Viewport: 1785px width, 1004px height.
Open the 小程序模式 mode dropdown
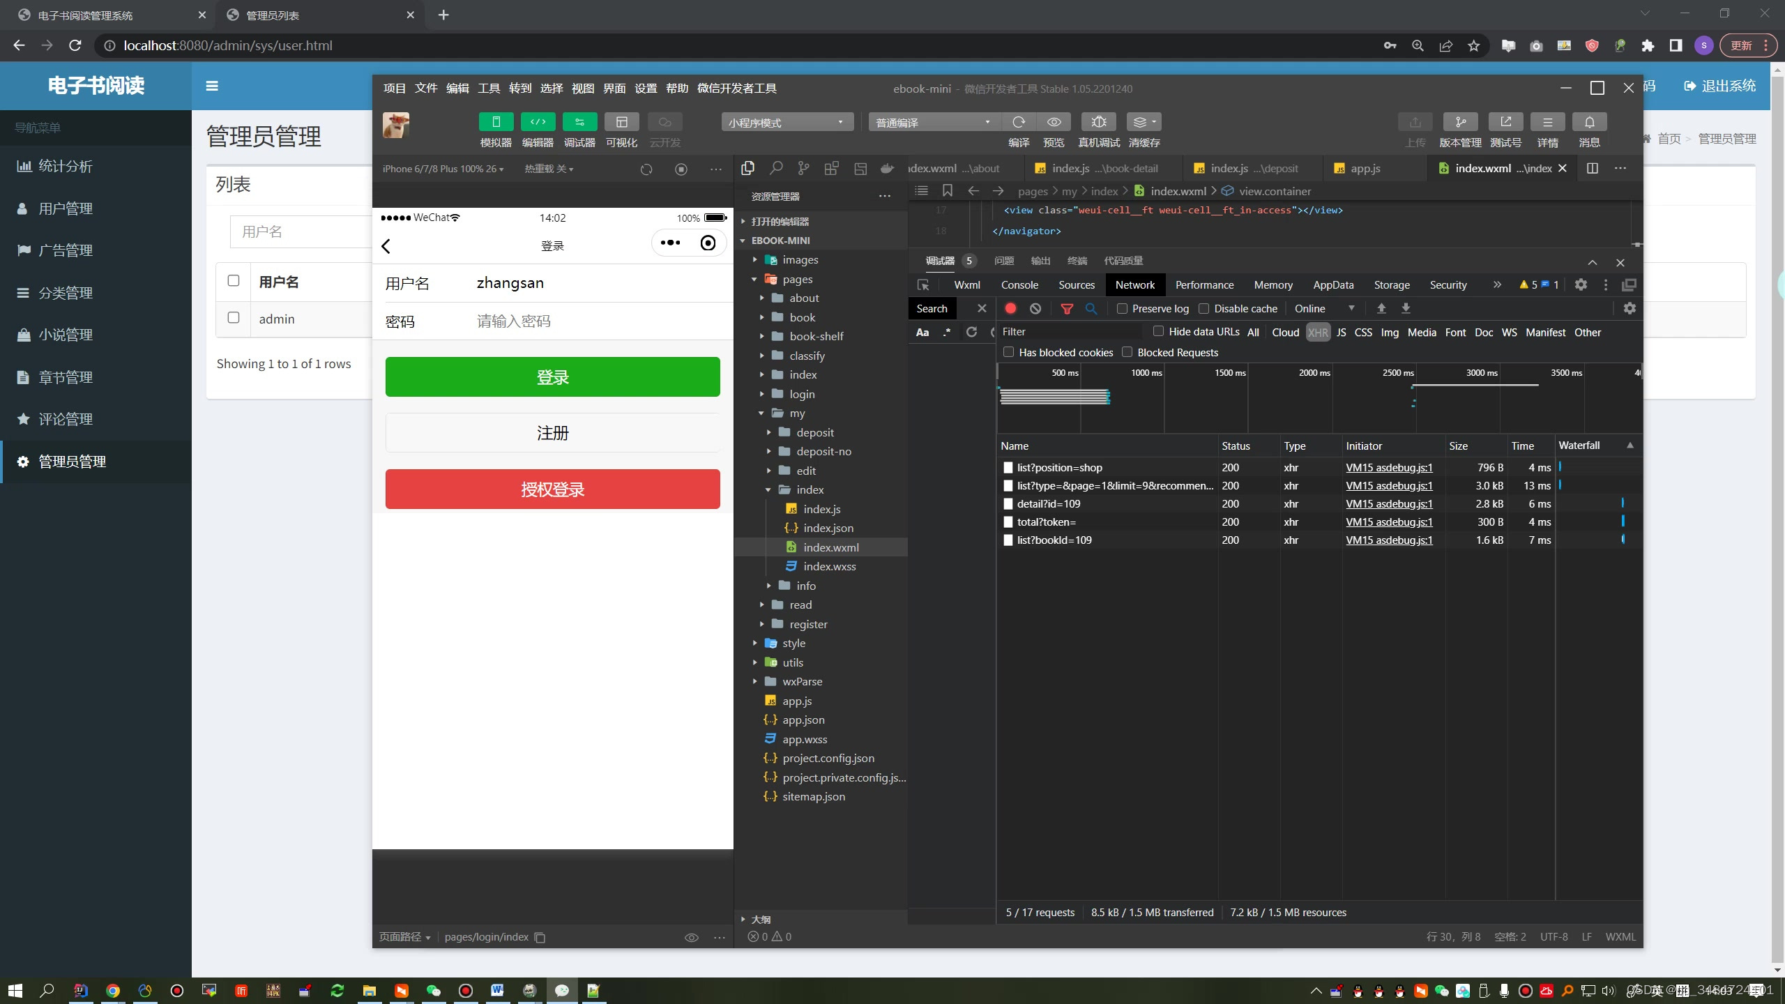point(786,123)
